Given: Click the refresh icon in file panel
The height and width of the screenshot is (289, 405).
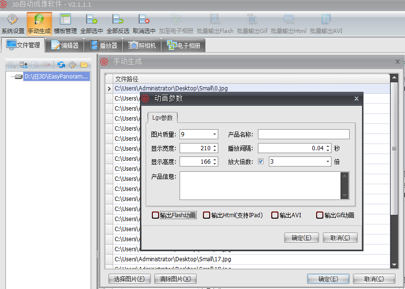Looking at the screenshot, I should pos(61,65).
